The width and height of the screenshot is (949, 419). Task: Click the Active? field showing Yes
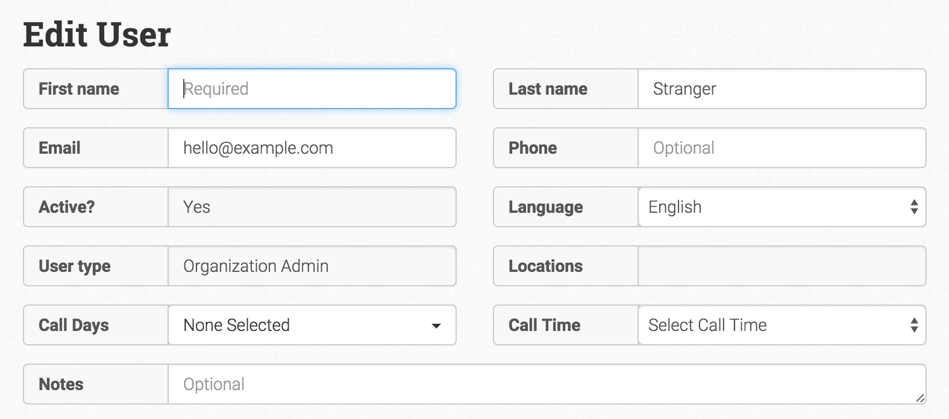point(312,207)
